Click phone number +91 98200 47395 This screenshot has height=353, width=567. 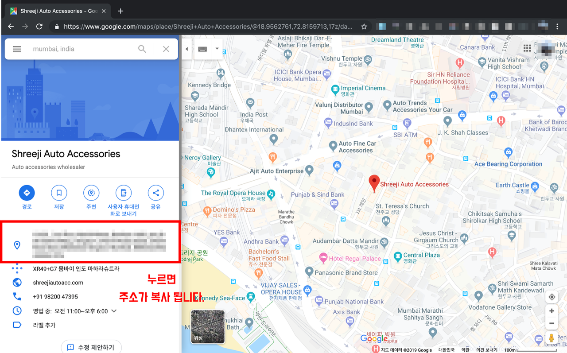[55, 297]
